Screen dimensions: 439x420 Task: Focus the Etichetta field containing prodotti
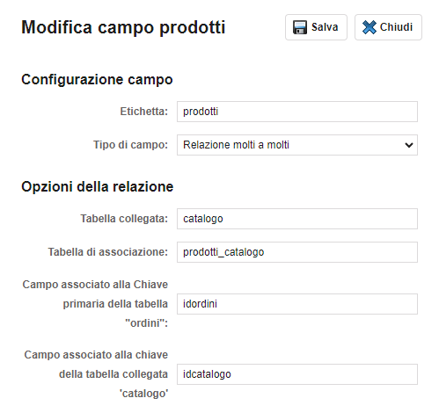pos(297,112)
